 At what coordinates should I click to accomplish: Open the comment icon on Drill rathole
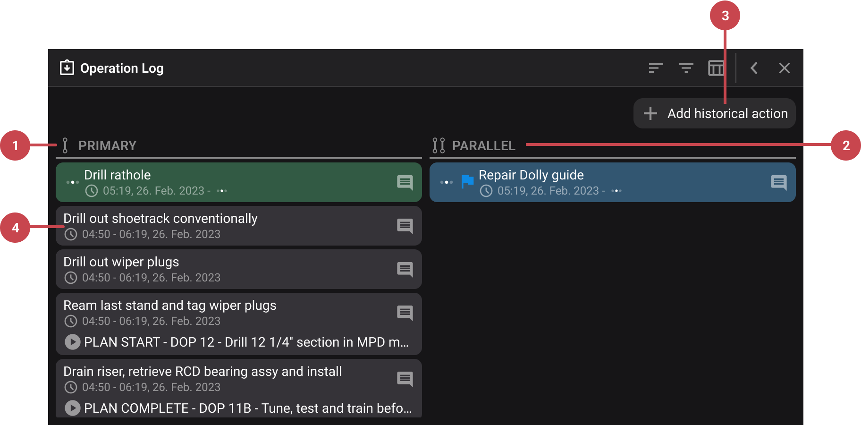coord(405,182)
